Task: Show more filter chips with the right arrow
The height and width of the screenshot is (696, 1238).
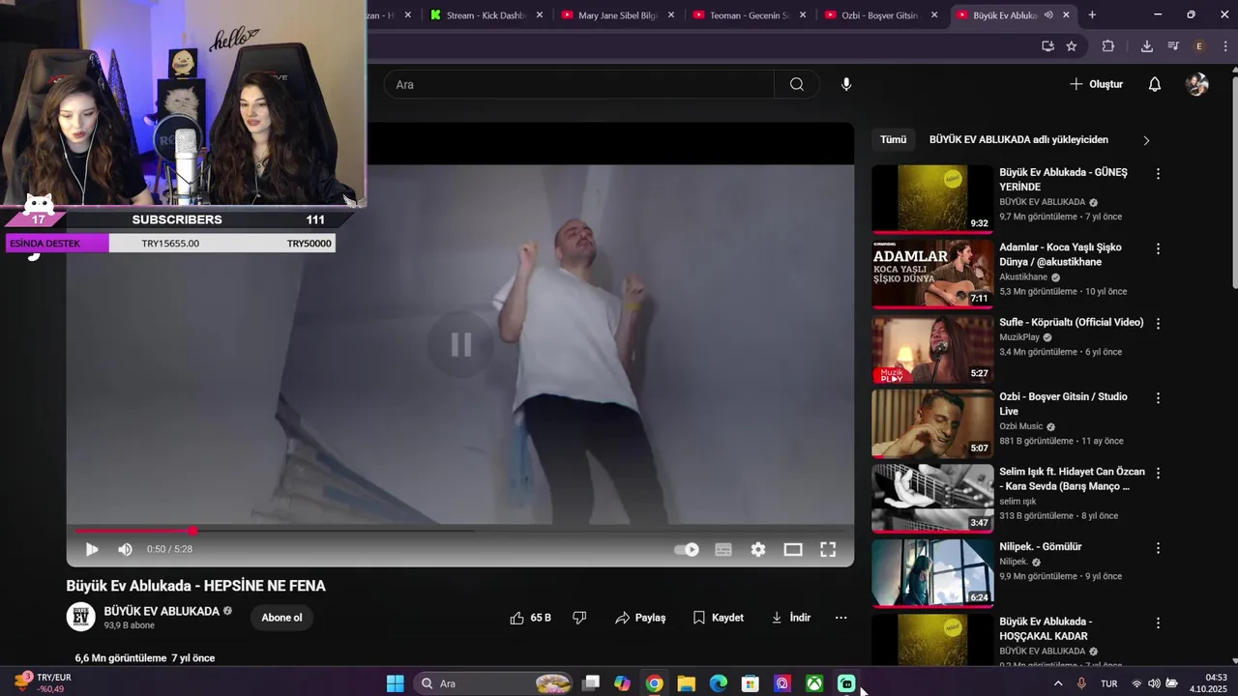Action: pos(1146,140)
